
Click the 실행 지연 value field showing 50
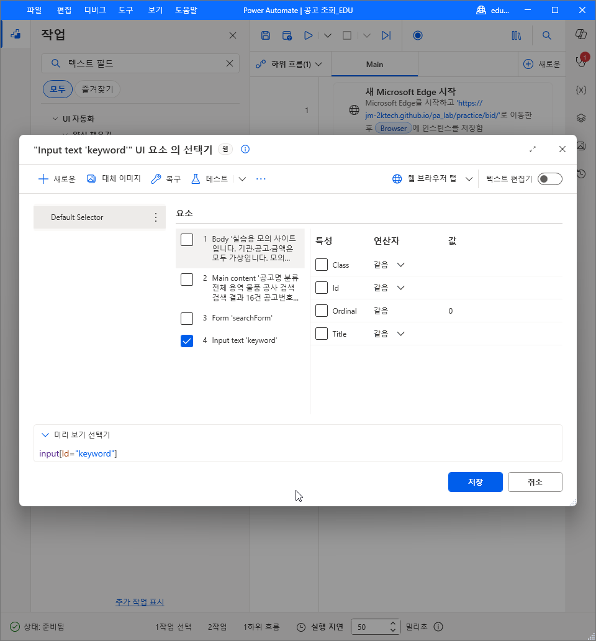[x=374, y=627]
